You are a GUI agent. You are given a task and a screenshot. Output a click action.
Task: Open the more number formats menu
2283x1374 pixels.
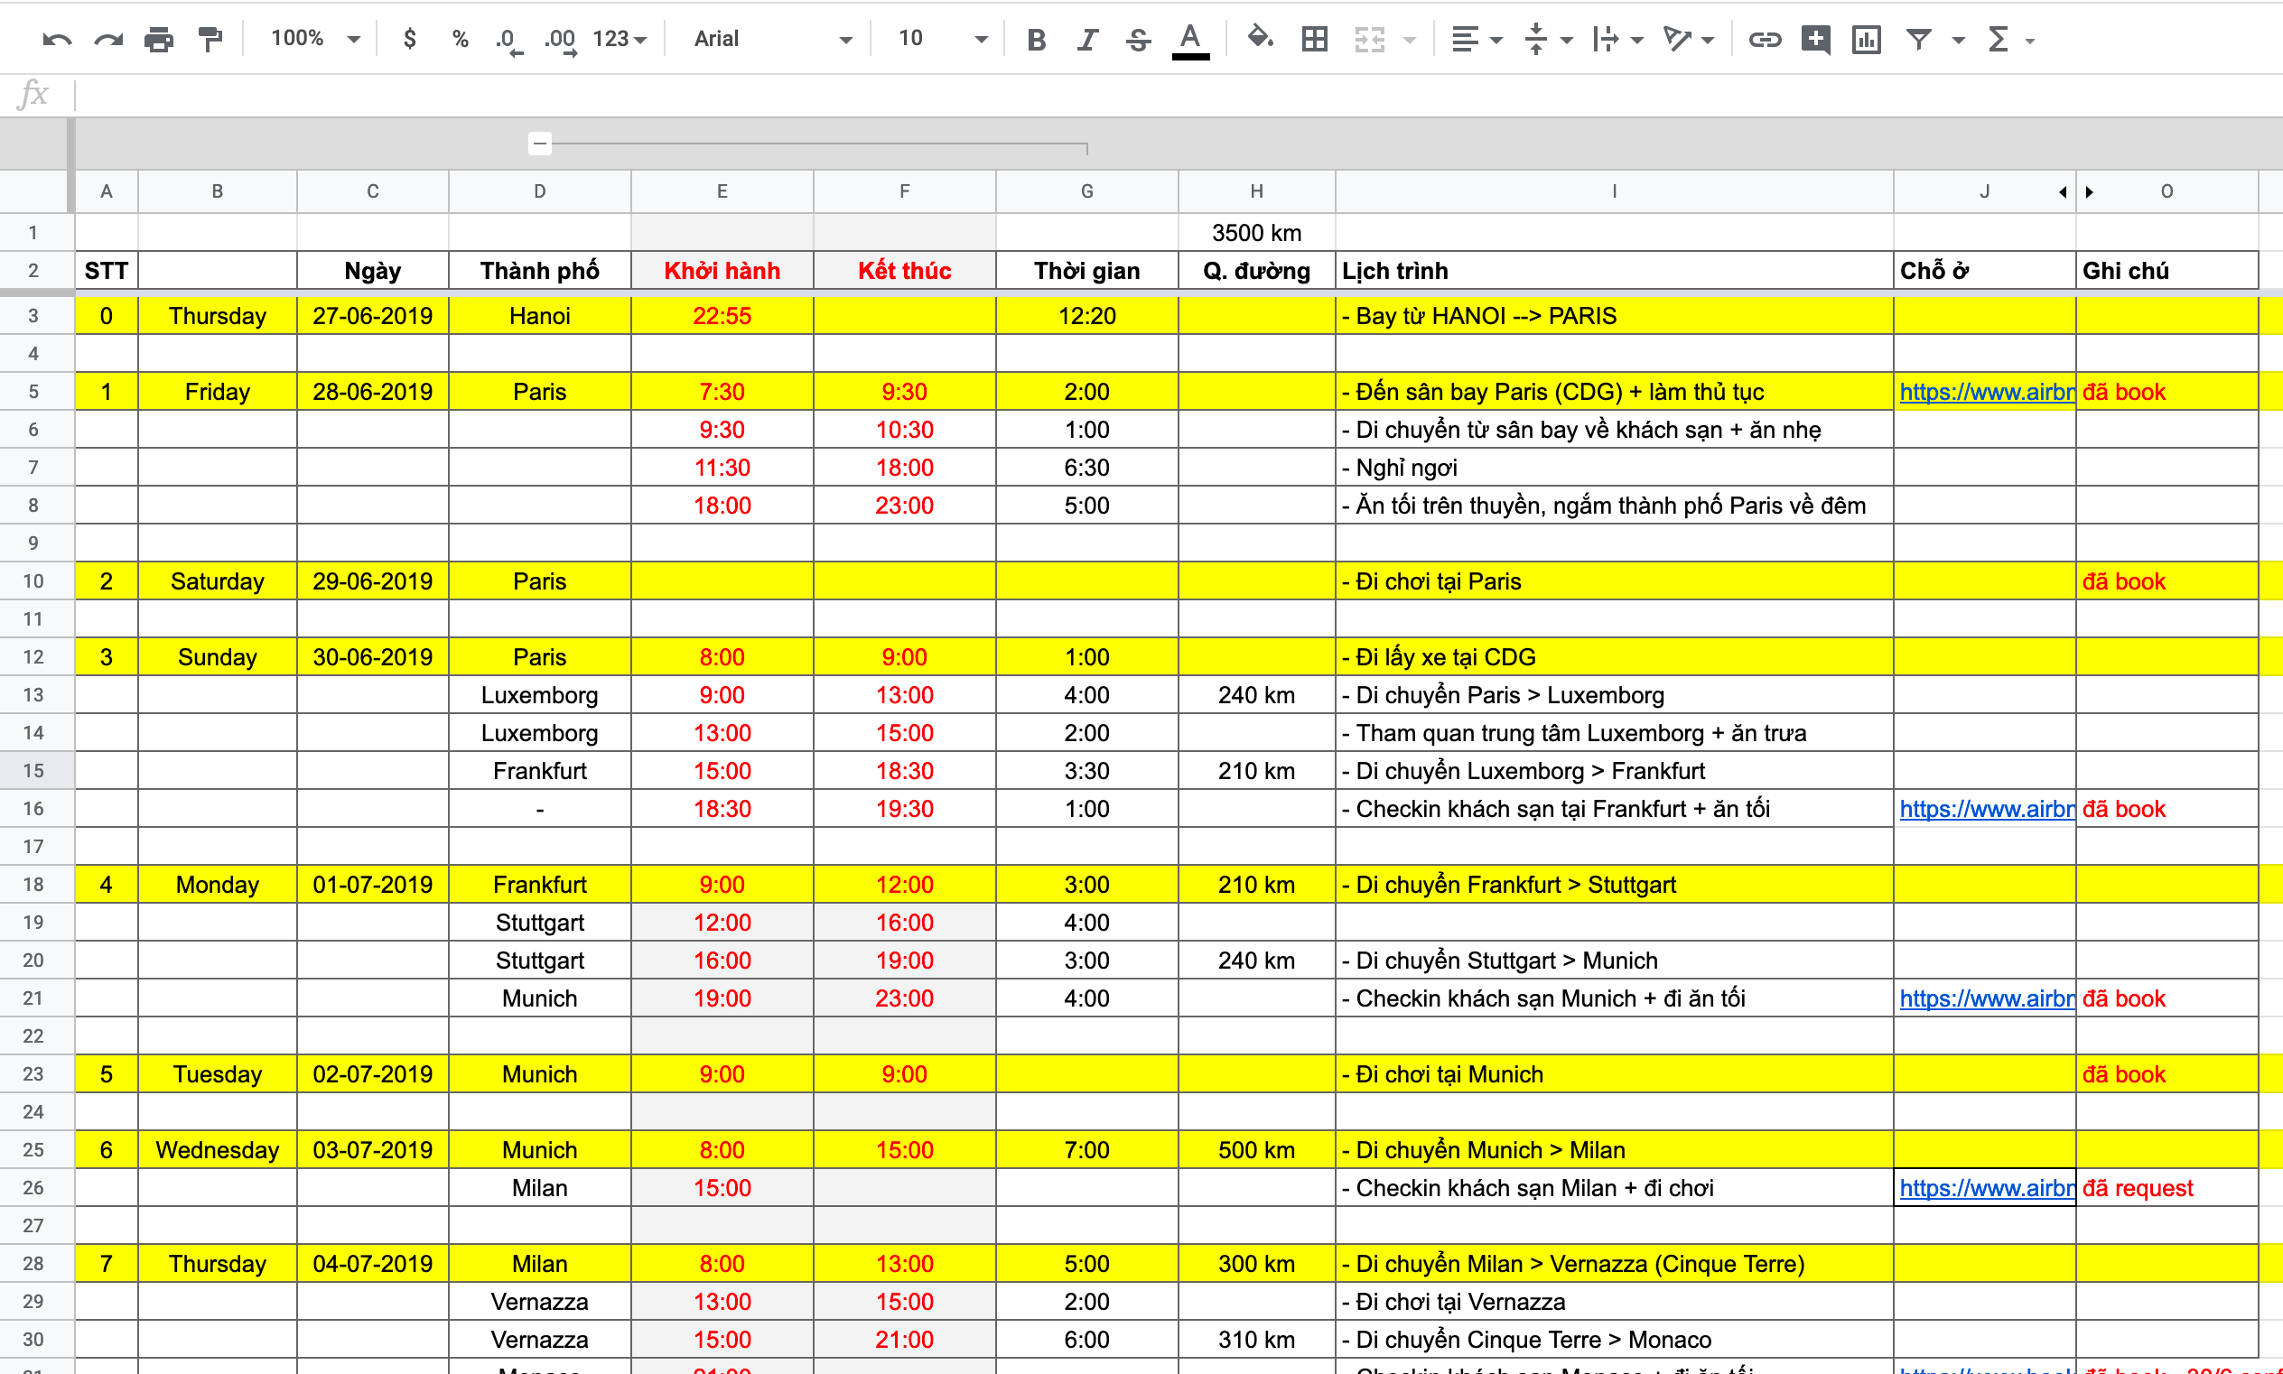[x=620, y=39]
